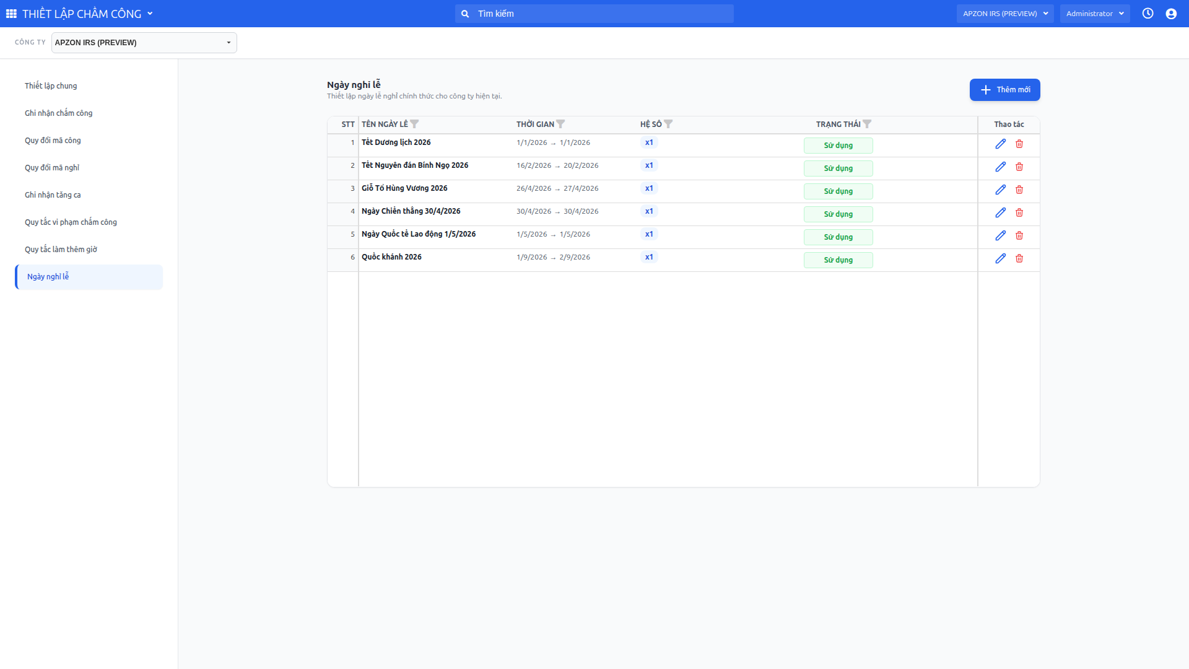Click Sử dụng status for Quốc tế Lao động

838,237
